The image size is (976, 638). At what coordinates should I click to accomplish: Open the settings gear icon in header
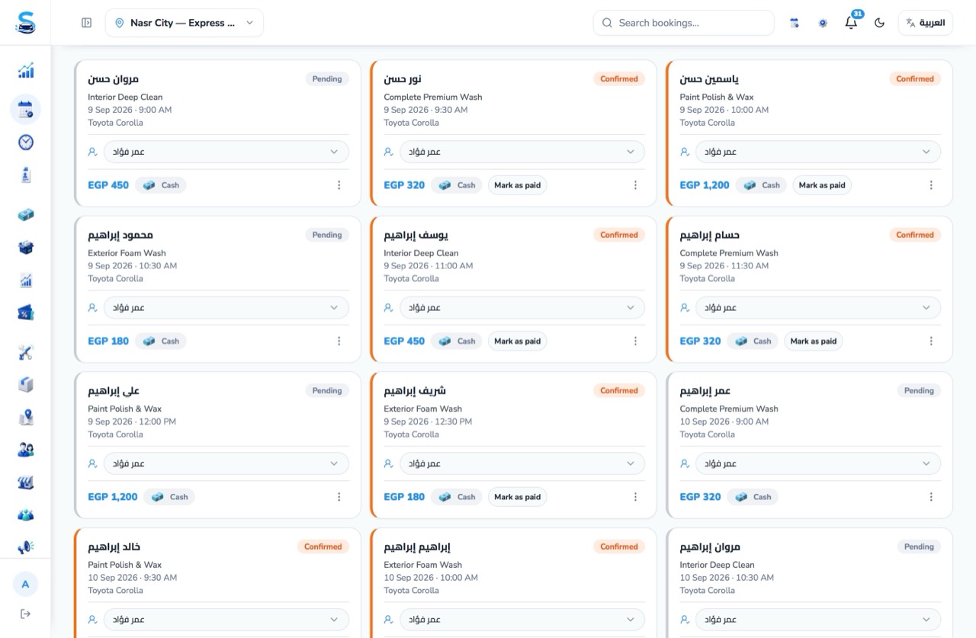point(823,23)
